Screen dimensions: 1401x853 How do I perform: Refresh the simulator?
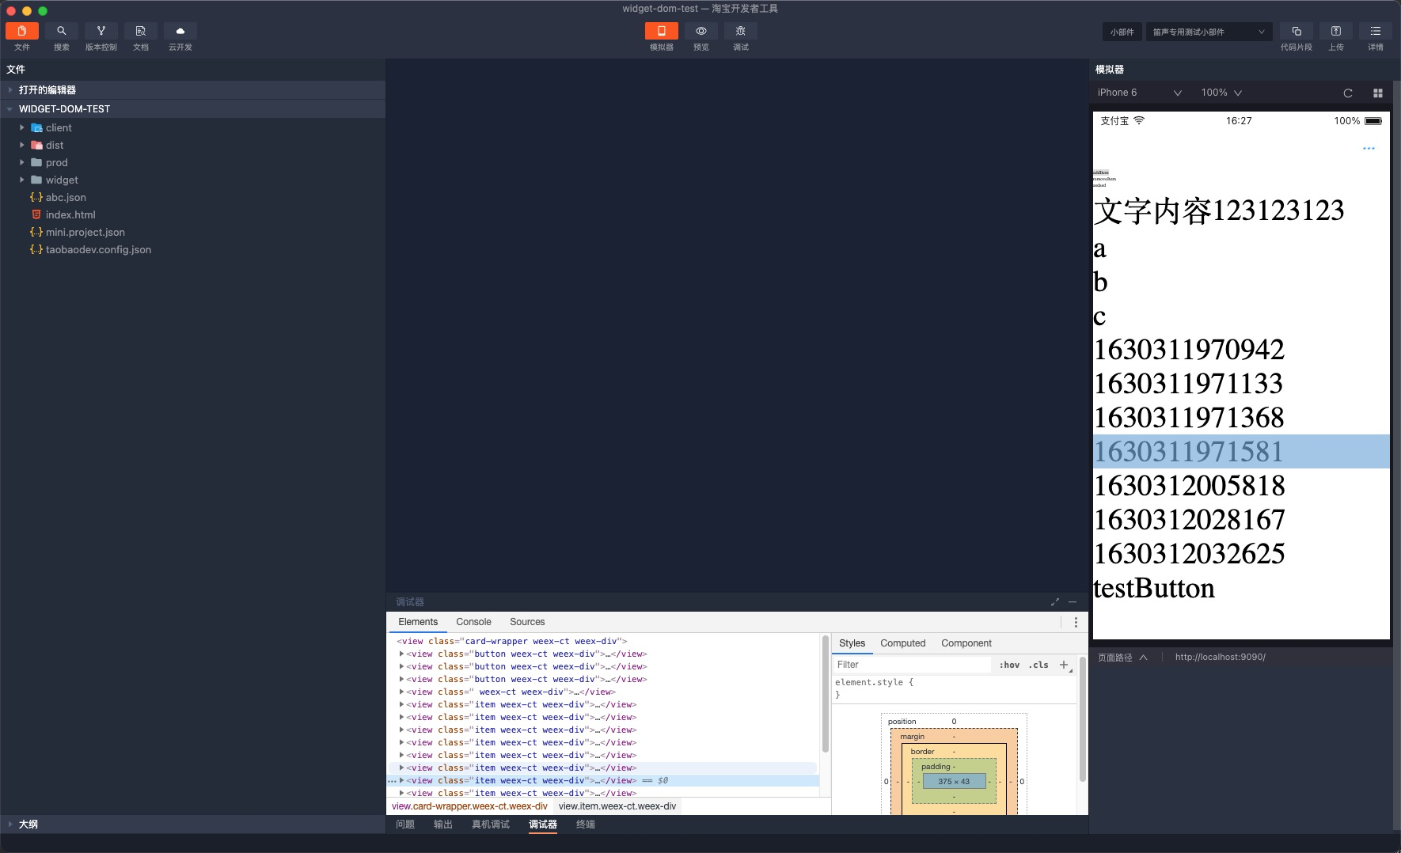coord(1348,93)
